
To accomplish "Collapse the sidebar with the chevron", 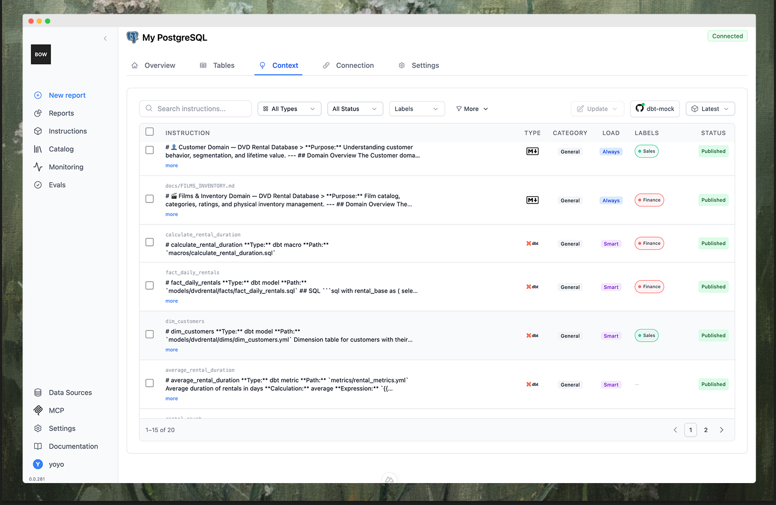I will click(105, 38).
